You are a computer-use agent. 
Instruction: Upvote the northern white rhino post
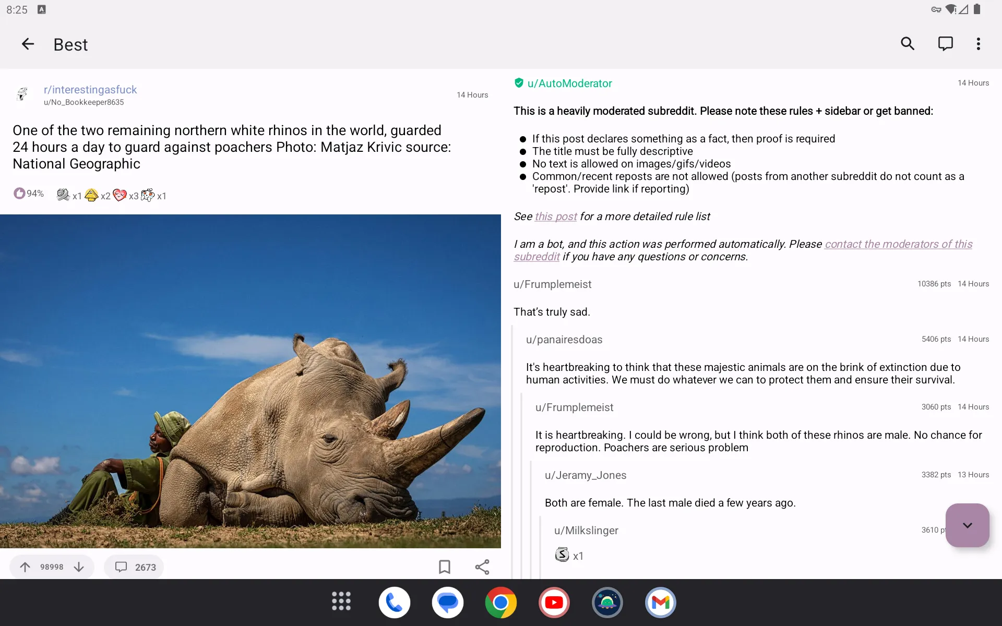pos(25,567)
